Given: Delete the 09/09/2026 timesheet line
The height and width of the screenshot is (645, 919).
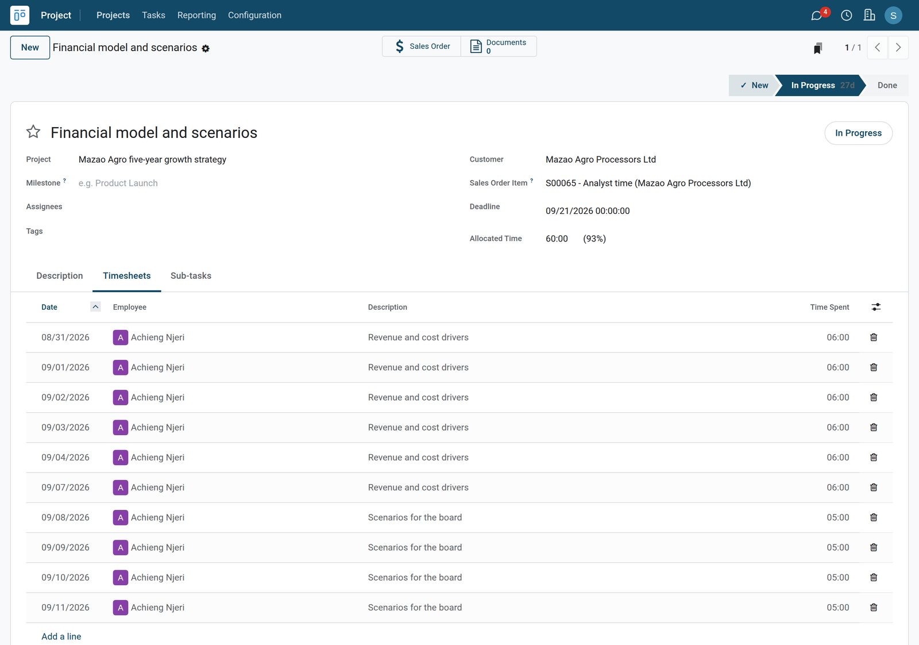Looking at the screenshot, I should pos(874,547).
